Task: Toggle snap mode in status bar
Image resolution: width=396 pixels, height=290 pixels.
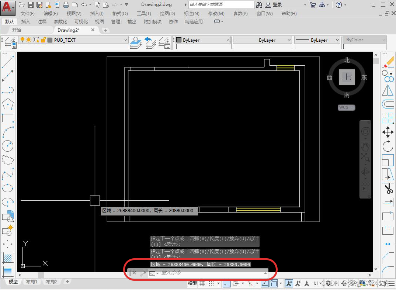Action: coord(211,283)
